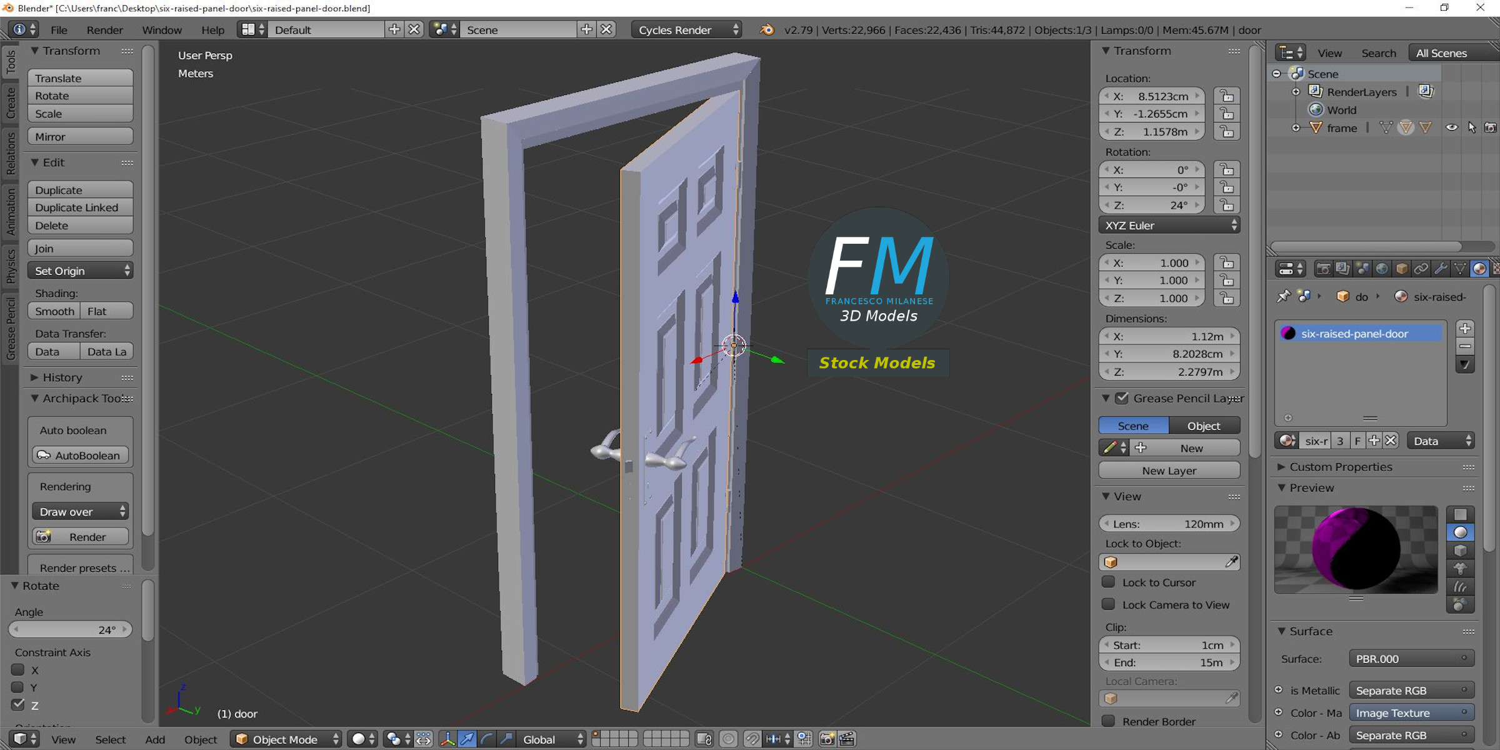This screenshot has height=750, width=1500.
Task: Enable the X constraint axis checkbox
Action: pyautogui.click(x=17, y=669)
